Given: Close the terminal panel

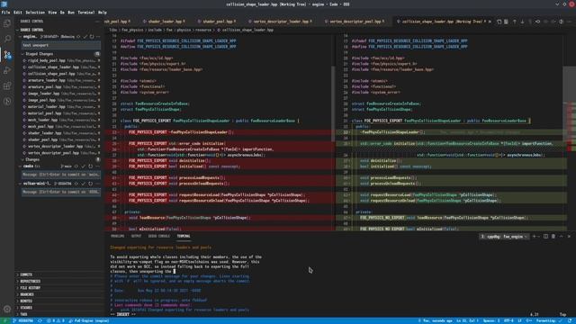Looking at the screenshot, I should 569,237.
